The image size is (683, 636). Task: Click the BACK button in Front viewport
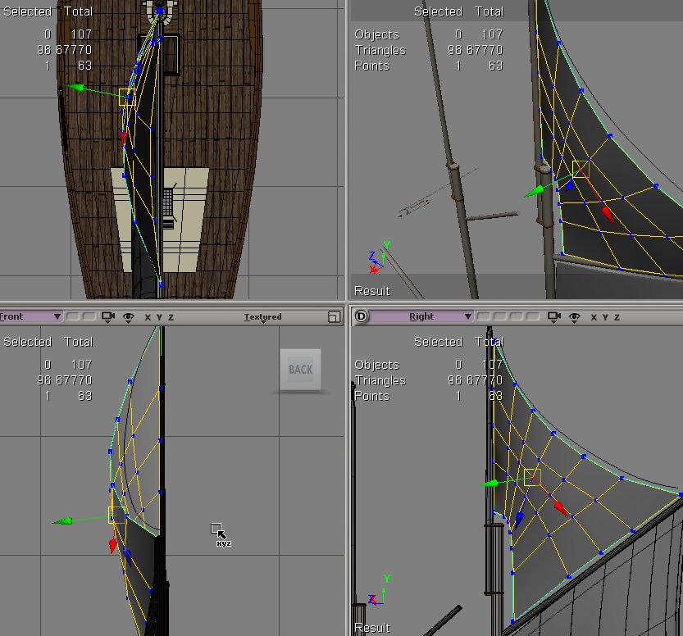pyautogui.click(x=300, y=370)
